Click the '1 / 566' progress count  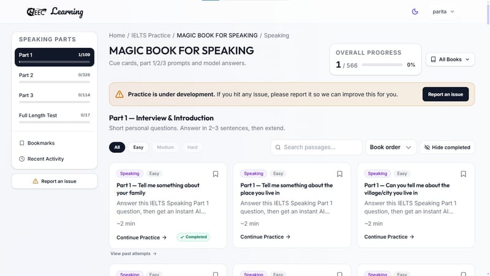pos(347,65)
